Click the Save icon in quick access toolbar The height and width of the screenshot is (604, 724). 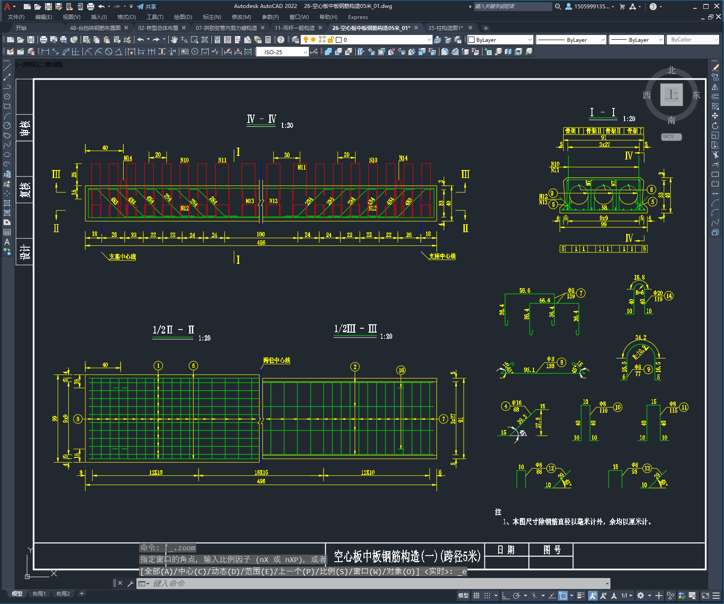point(48,6)
